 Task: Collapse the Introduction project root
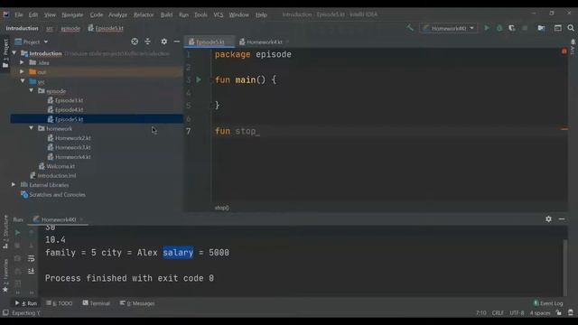14,53
